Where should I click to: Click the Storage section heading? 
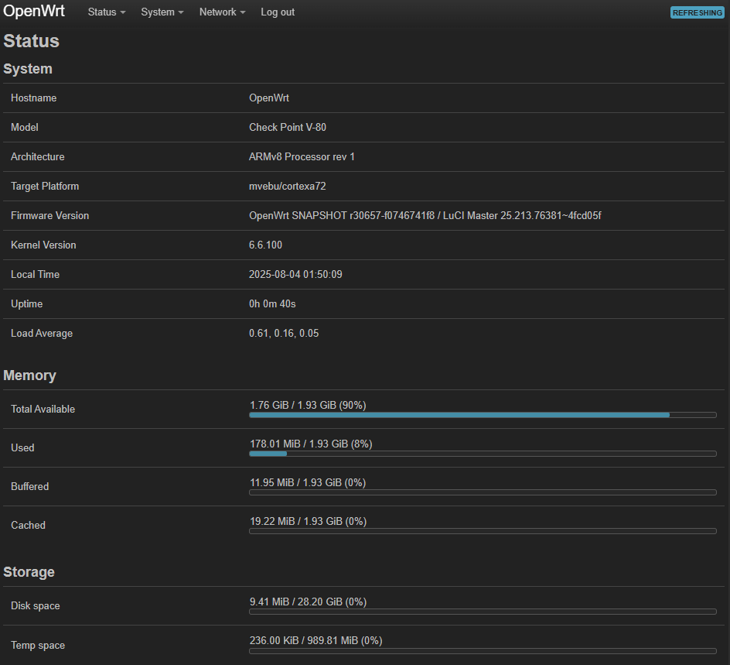pyautogui.click(x=29, y=572)
